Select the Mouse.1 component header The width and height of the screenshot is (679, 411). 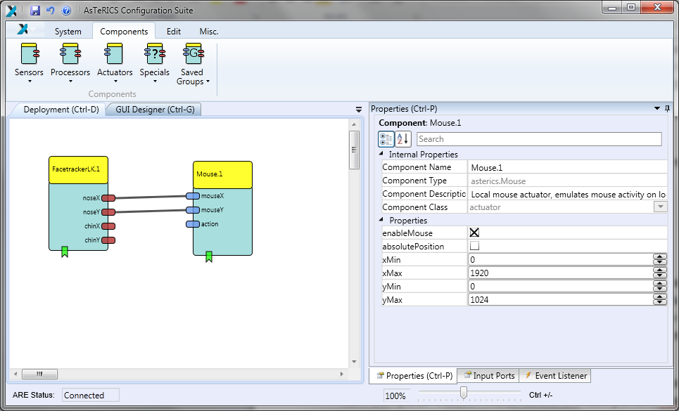[222, 175]
